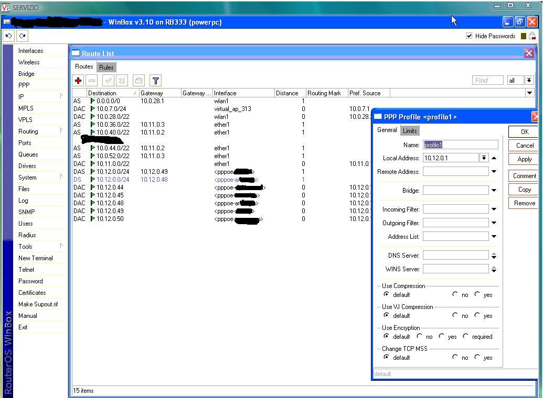Sort by Destination column header
Viewport: 543px width, 398px height.
click(113, 93)
